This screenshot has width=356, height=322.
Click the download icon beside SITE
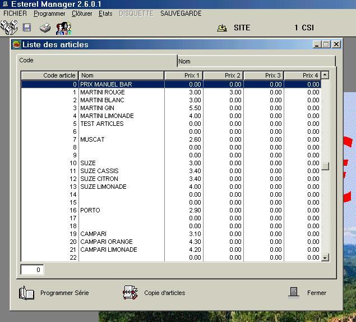point(222,28)
